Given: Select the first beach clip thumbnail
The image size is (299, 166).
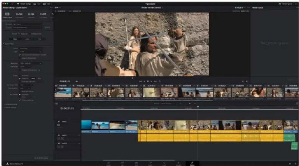Looking at the screenshot, I should pos(63,93).
